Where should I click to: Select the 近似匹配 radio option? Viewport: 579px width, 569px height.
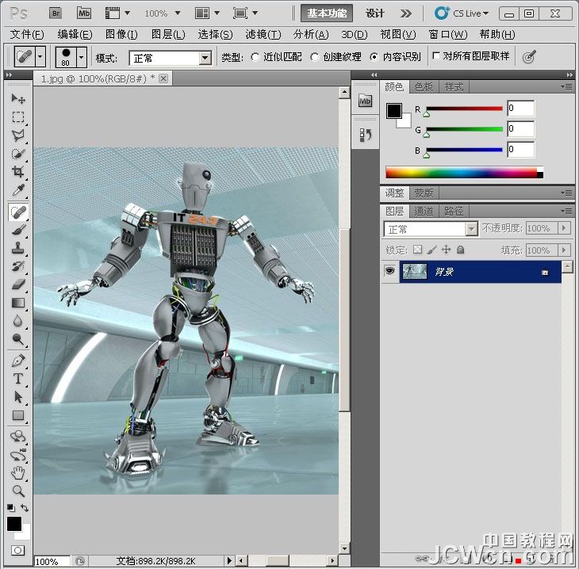point(255,57)
